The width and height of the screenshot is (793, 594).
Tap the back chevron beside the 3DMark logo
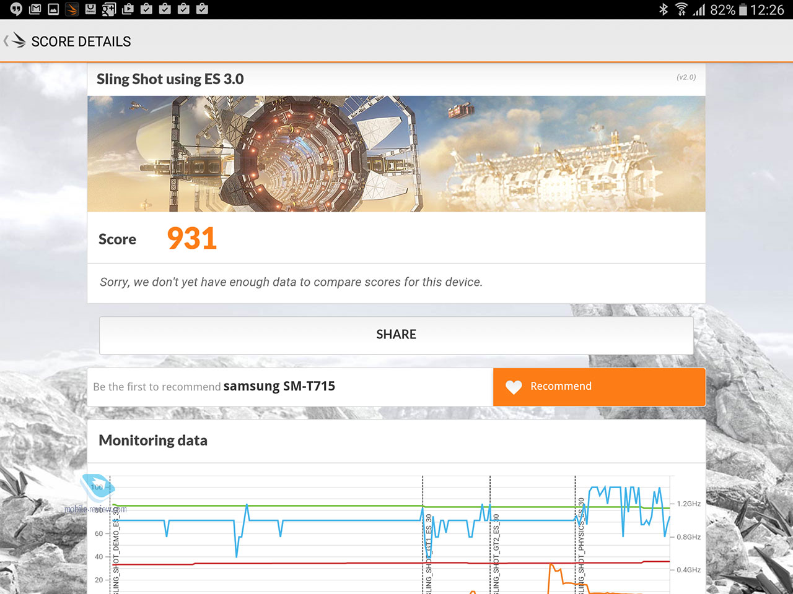tap(6, 41)
